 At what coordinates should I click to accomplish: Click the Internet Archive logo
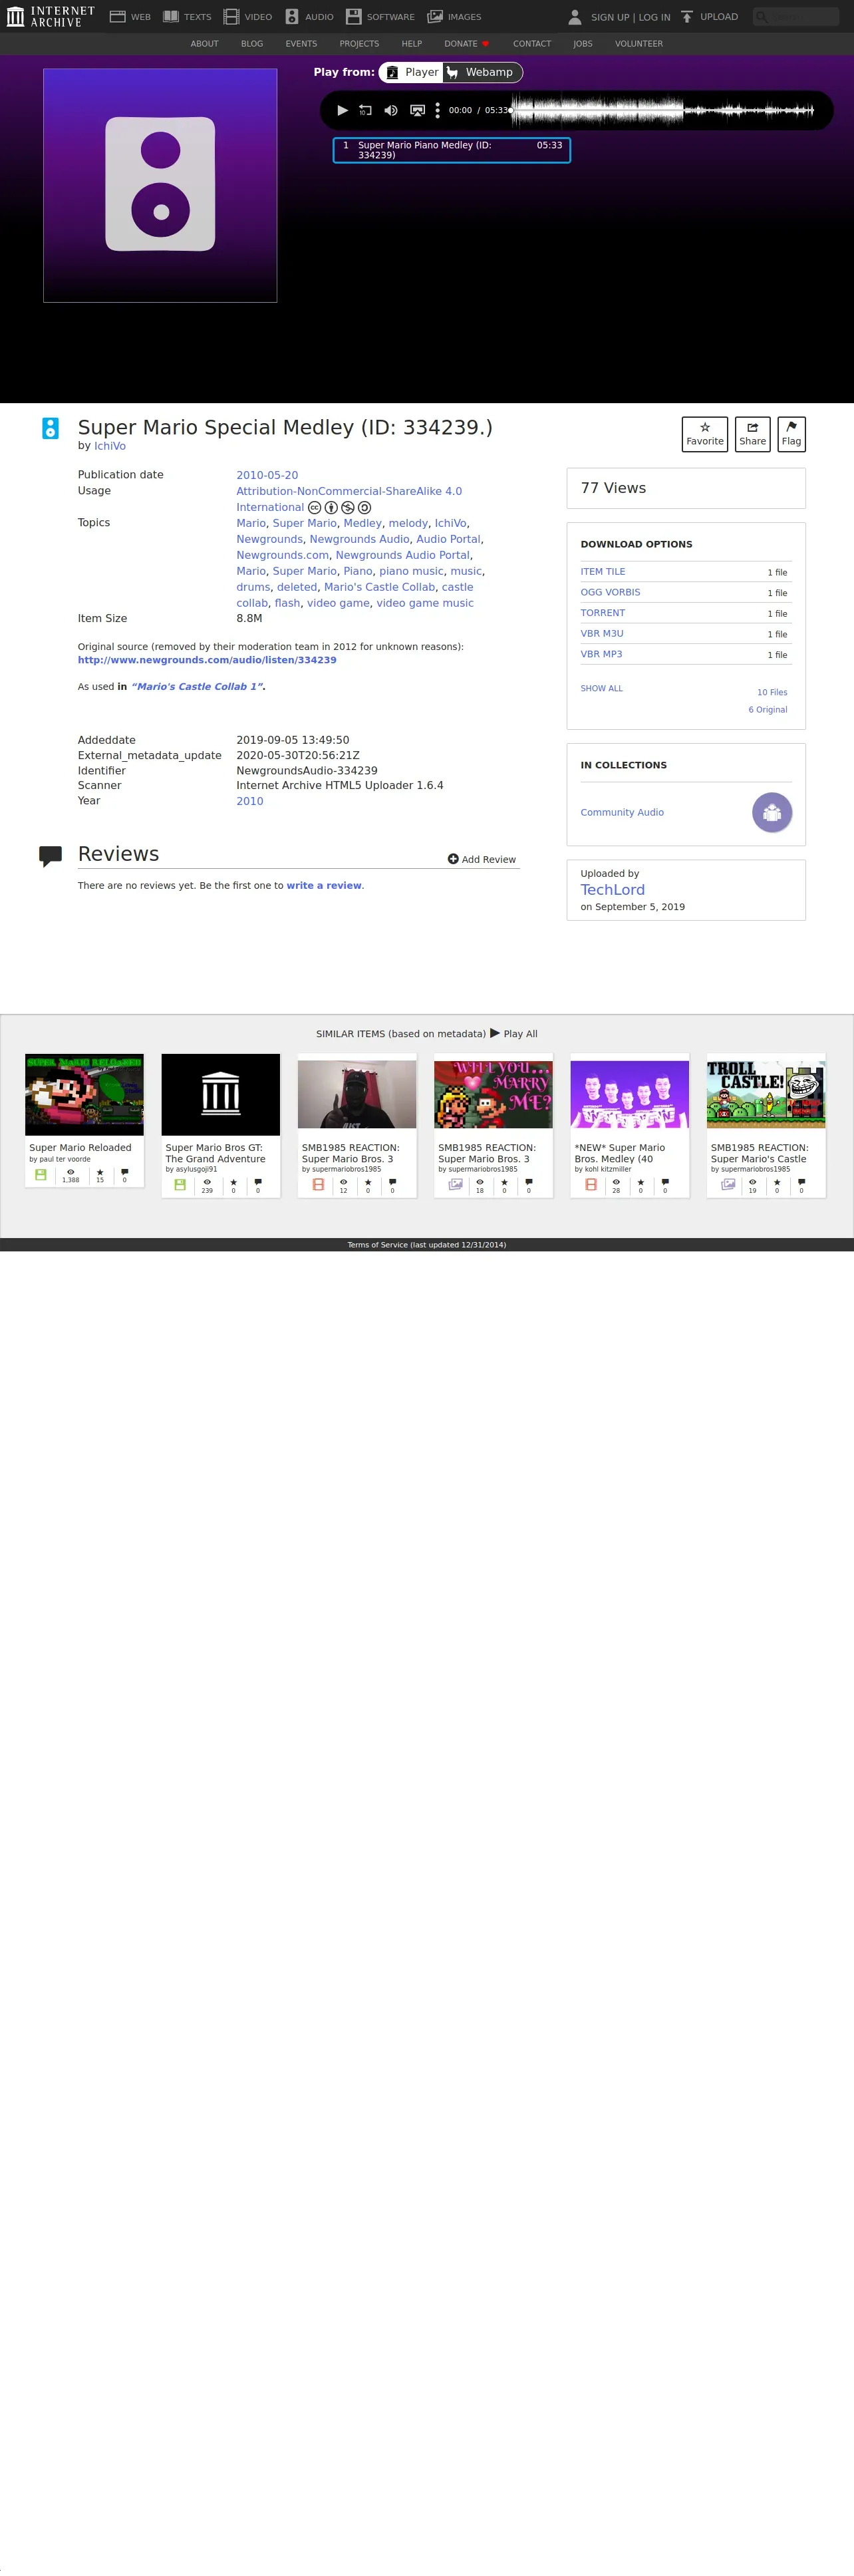[x=50, y=16]
